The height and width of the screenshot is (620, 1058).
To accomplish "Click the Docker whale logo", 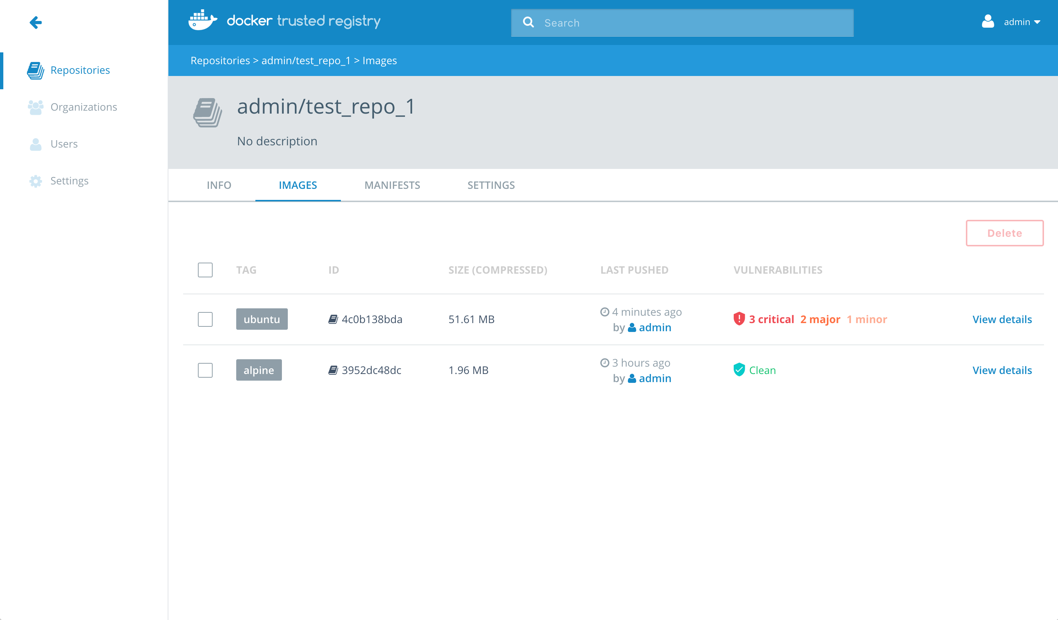I will click(x=202, y=20).
